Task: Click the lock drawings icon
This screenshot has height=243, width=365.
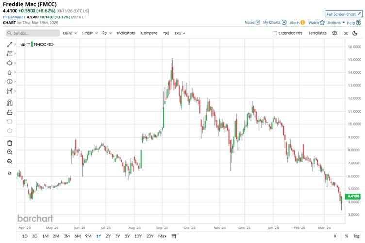Action: coord(10,112)
